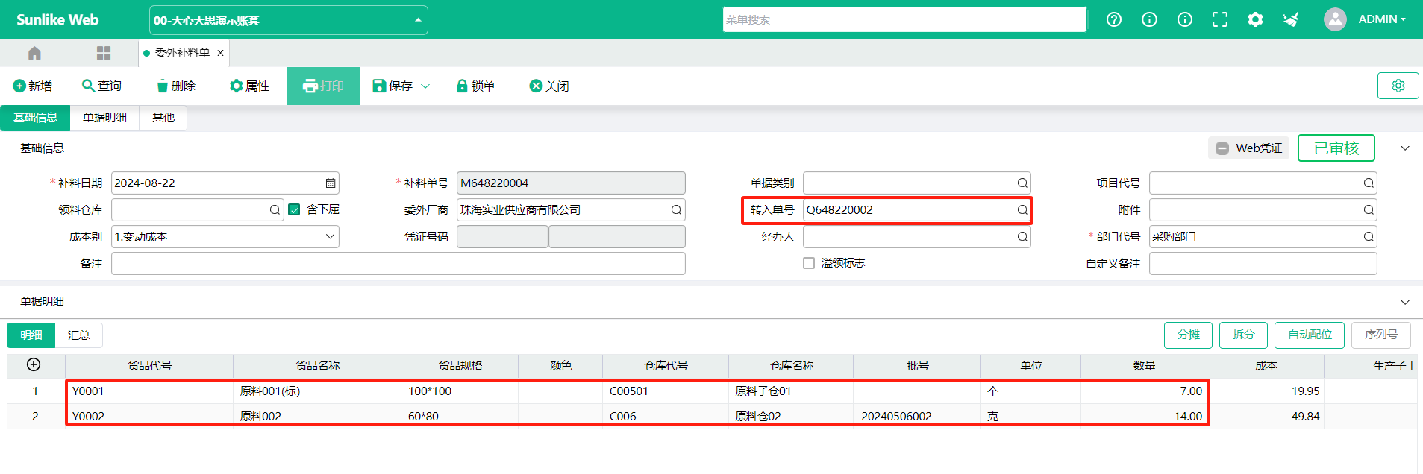Close the 委外补料单 tab

220,53
